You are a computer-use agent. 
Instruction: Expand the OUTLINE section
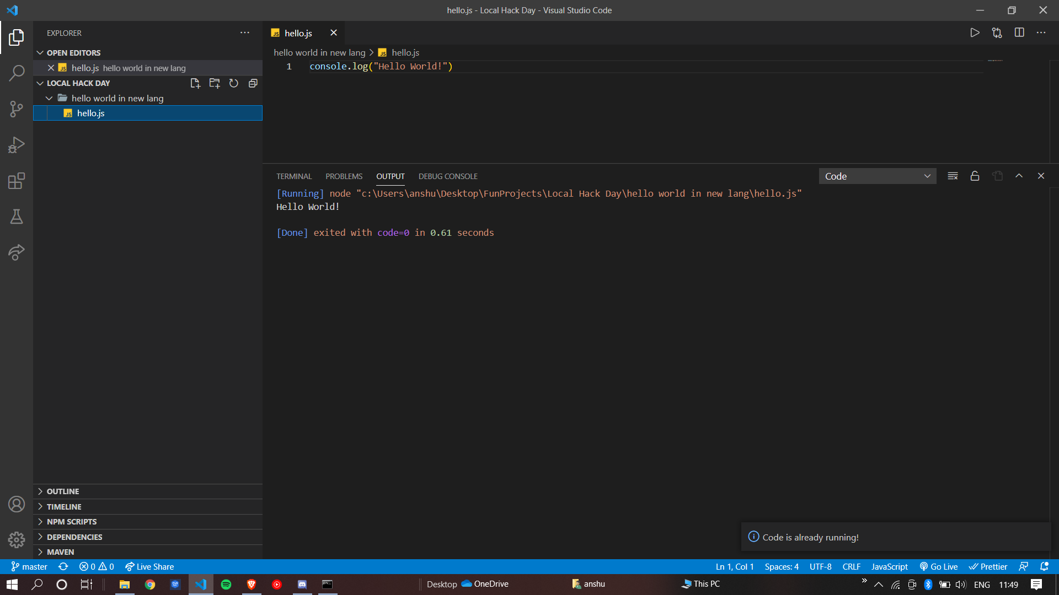pos(63,491)
